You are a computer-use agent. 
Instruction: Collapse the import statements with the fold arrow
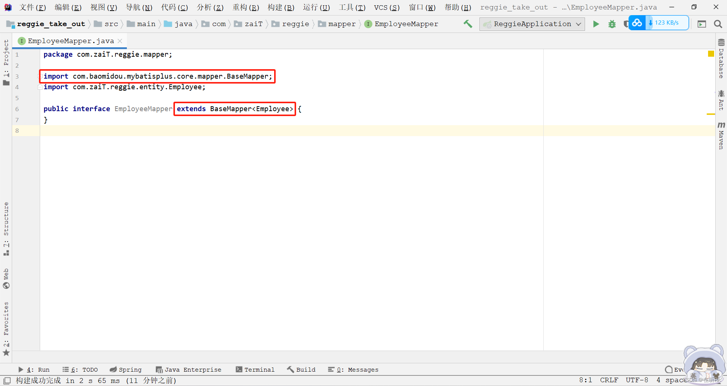[40, 87]
